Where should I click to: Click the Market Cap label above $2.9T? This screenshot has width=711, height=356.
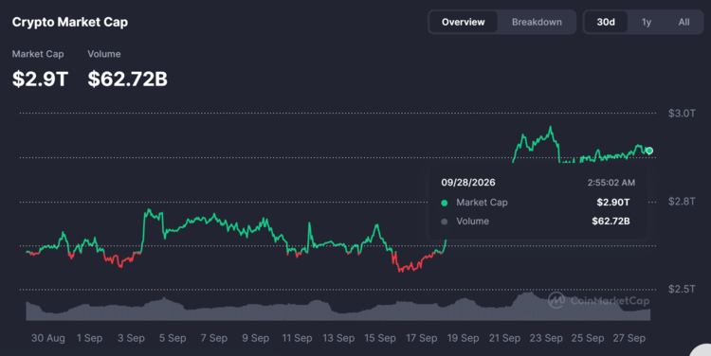(x=38, y=54)
